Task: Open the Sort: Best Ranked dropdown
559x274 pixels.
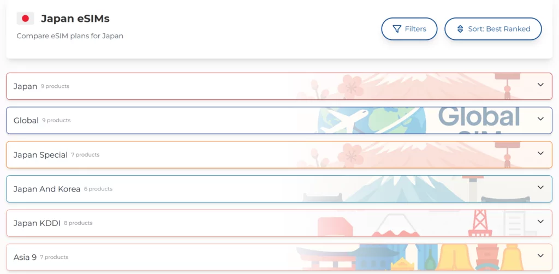Action: pos(493,29)
